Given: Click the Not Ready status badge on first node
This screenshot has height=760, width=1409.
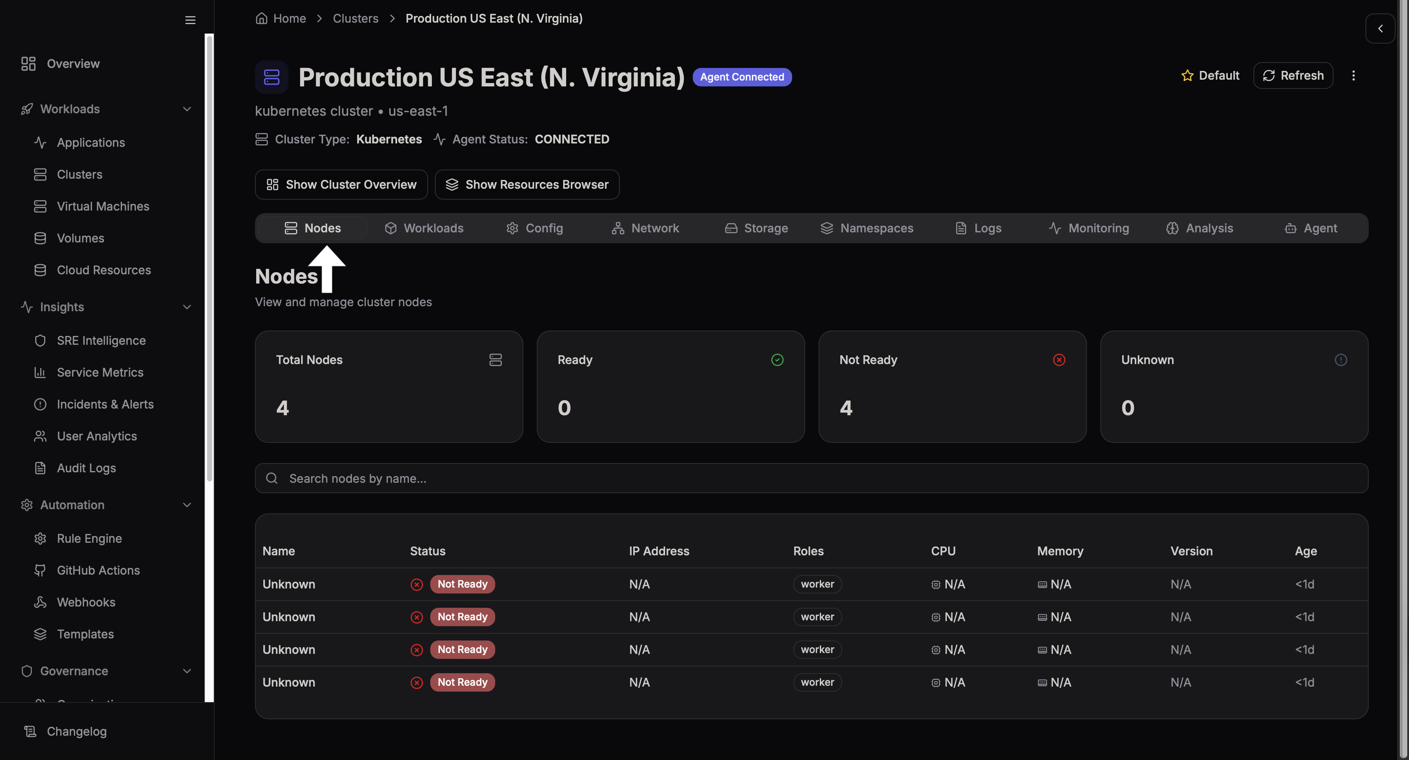Looking at the screenshot, I should tap(462, 584).
